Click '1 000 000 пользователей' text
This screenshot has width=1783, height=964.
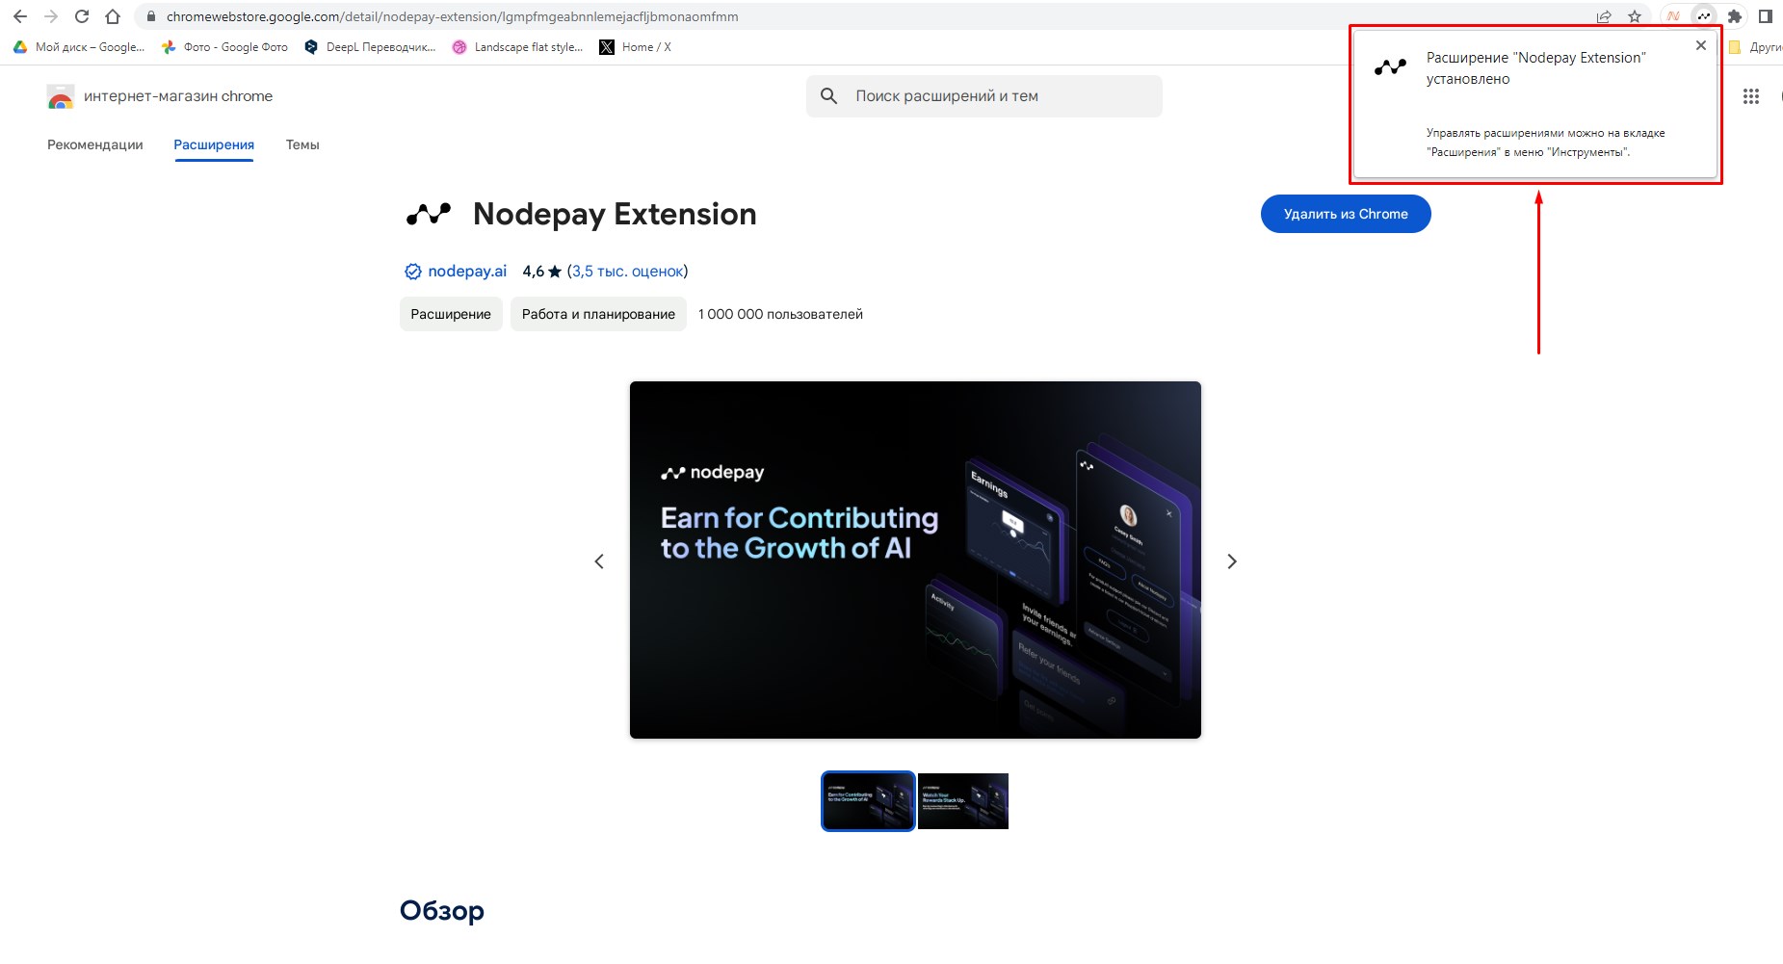(x=780, y=314)
